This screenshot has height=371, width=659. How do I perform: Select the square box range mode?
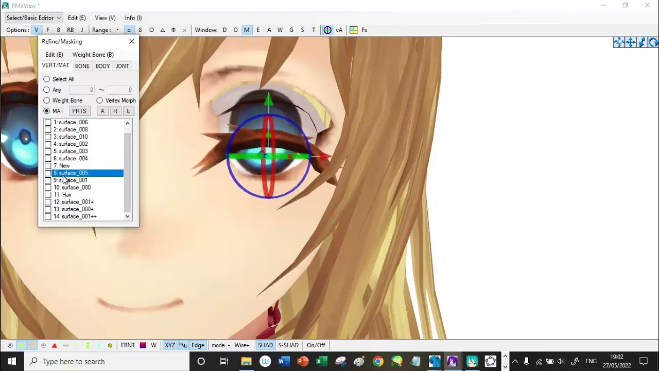click(x=129, y=30)
